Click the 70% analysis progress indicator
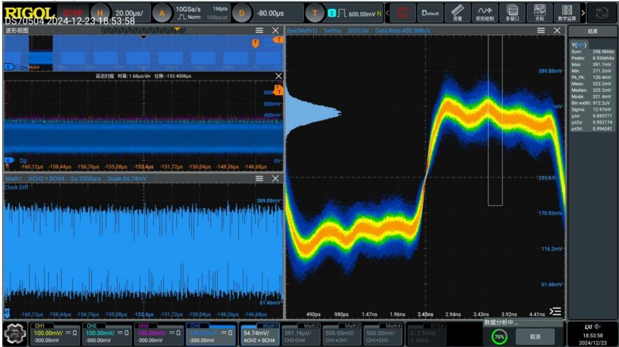619x347 pixels. 500,337
